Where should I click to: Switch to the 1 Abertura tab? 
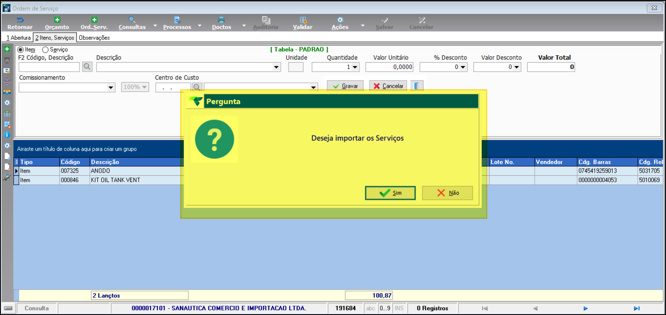pos(18,38)
